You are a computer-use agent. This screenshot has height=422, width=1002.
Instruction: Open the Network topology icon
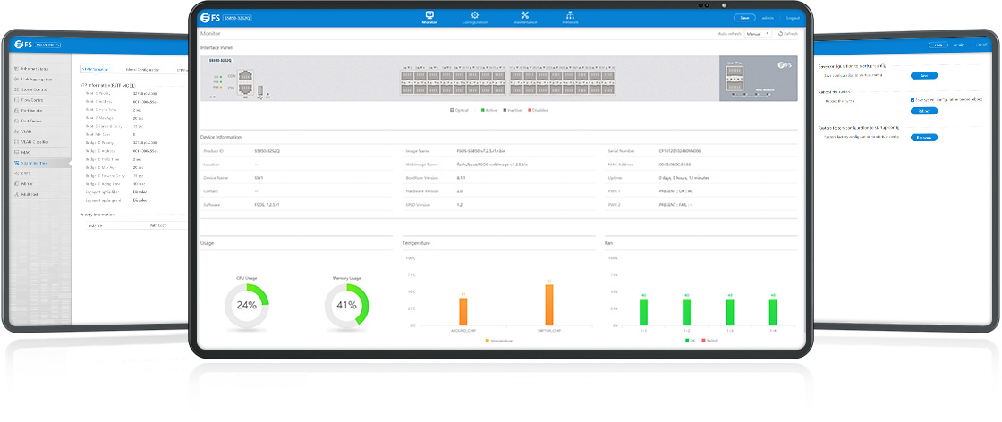pos(570,16)
